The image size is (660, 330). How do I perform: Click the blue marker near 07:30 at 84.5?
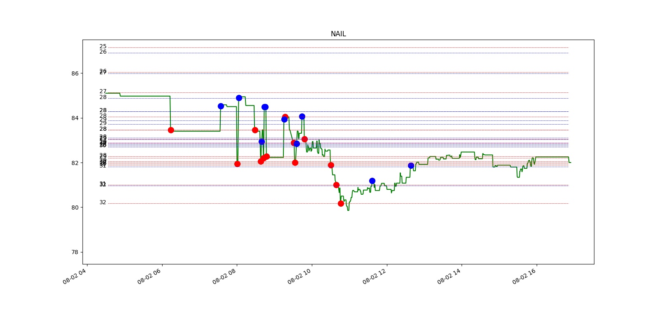[221, 106]
